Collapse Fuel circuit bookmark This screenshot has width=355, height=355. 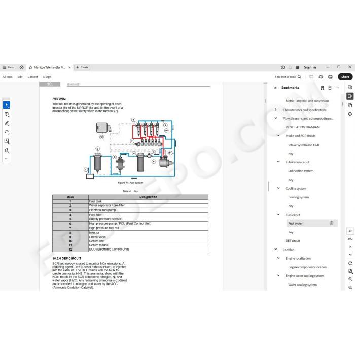[278, 215]
